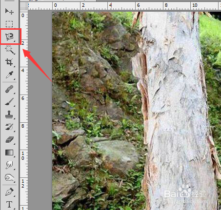Viewport: 221px width, 210px height.
Task: Select the Brush tool
Action: [9, 102]
